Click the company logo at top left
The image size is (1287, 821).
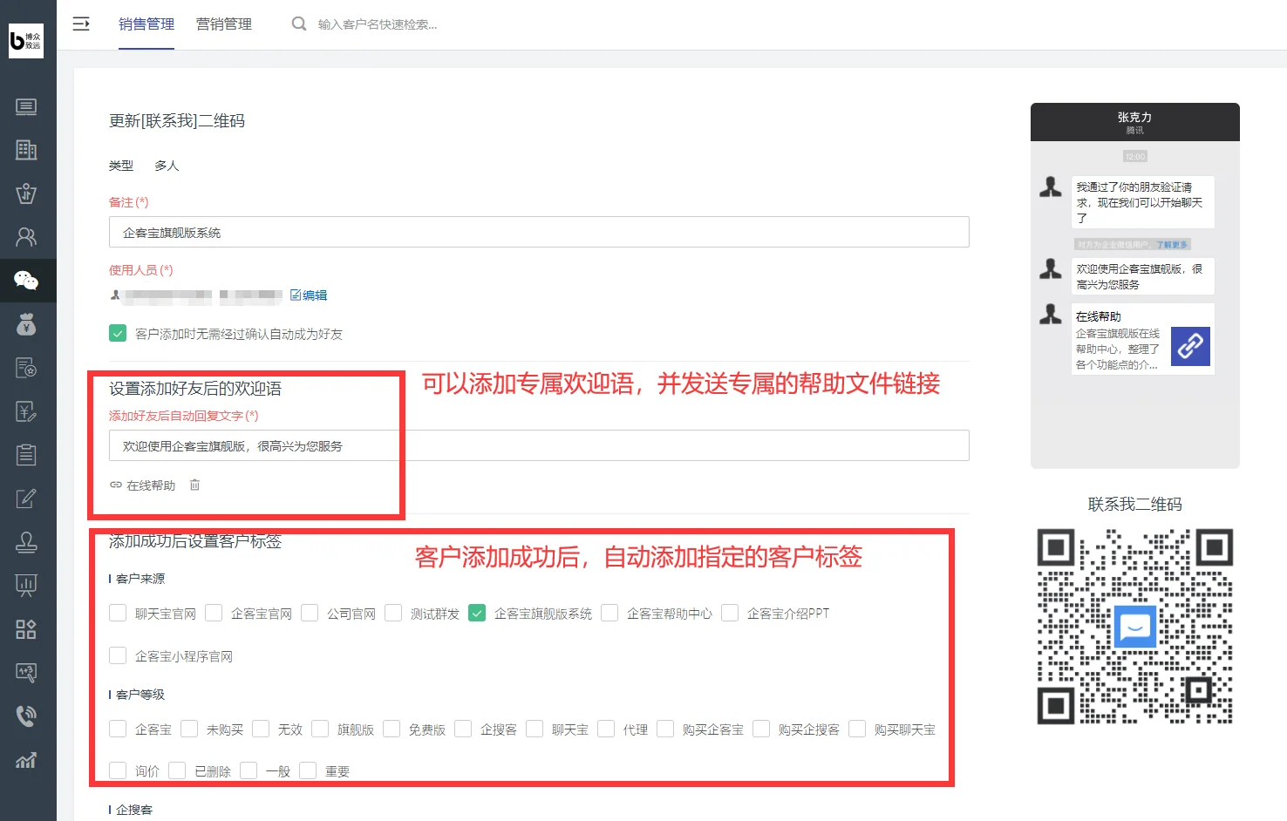[26, 41]
